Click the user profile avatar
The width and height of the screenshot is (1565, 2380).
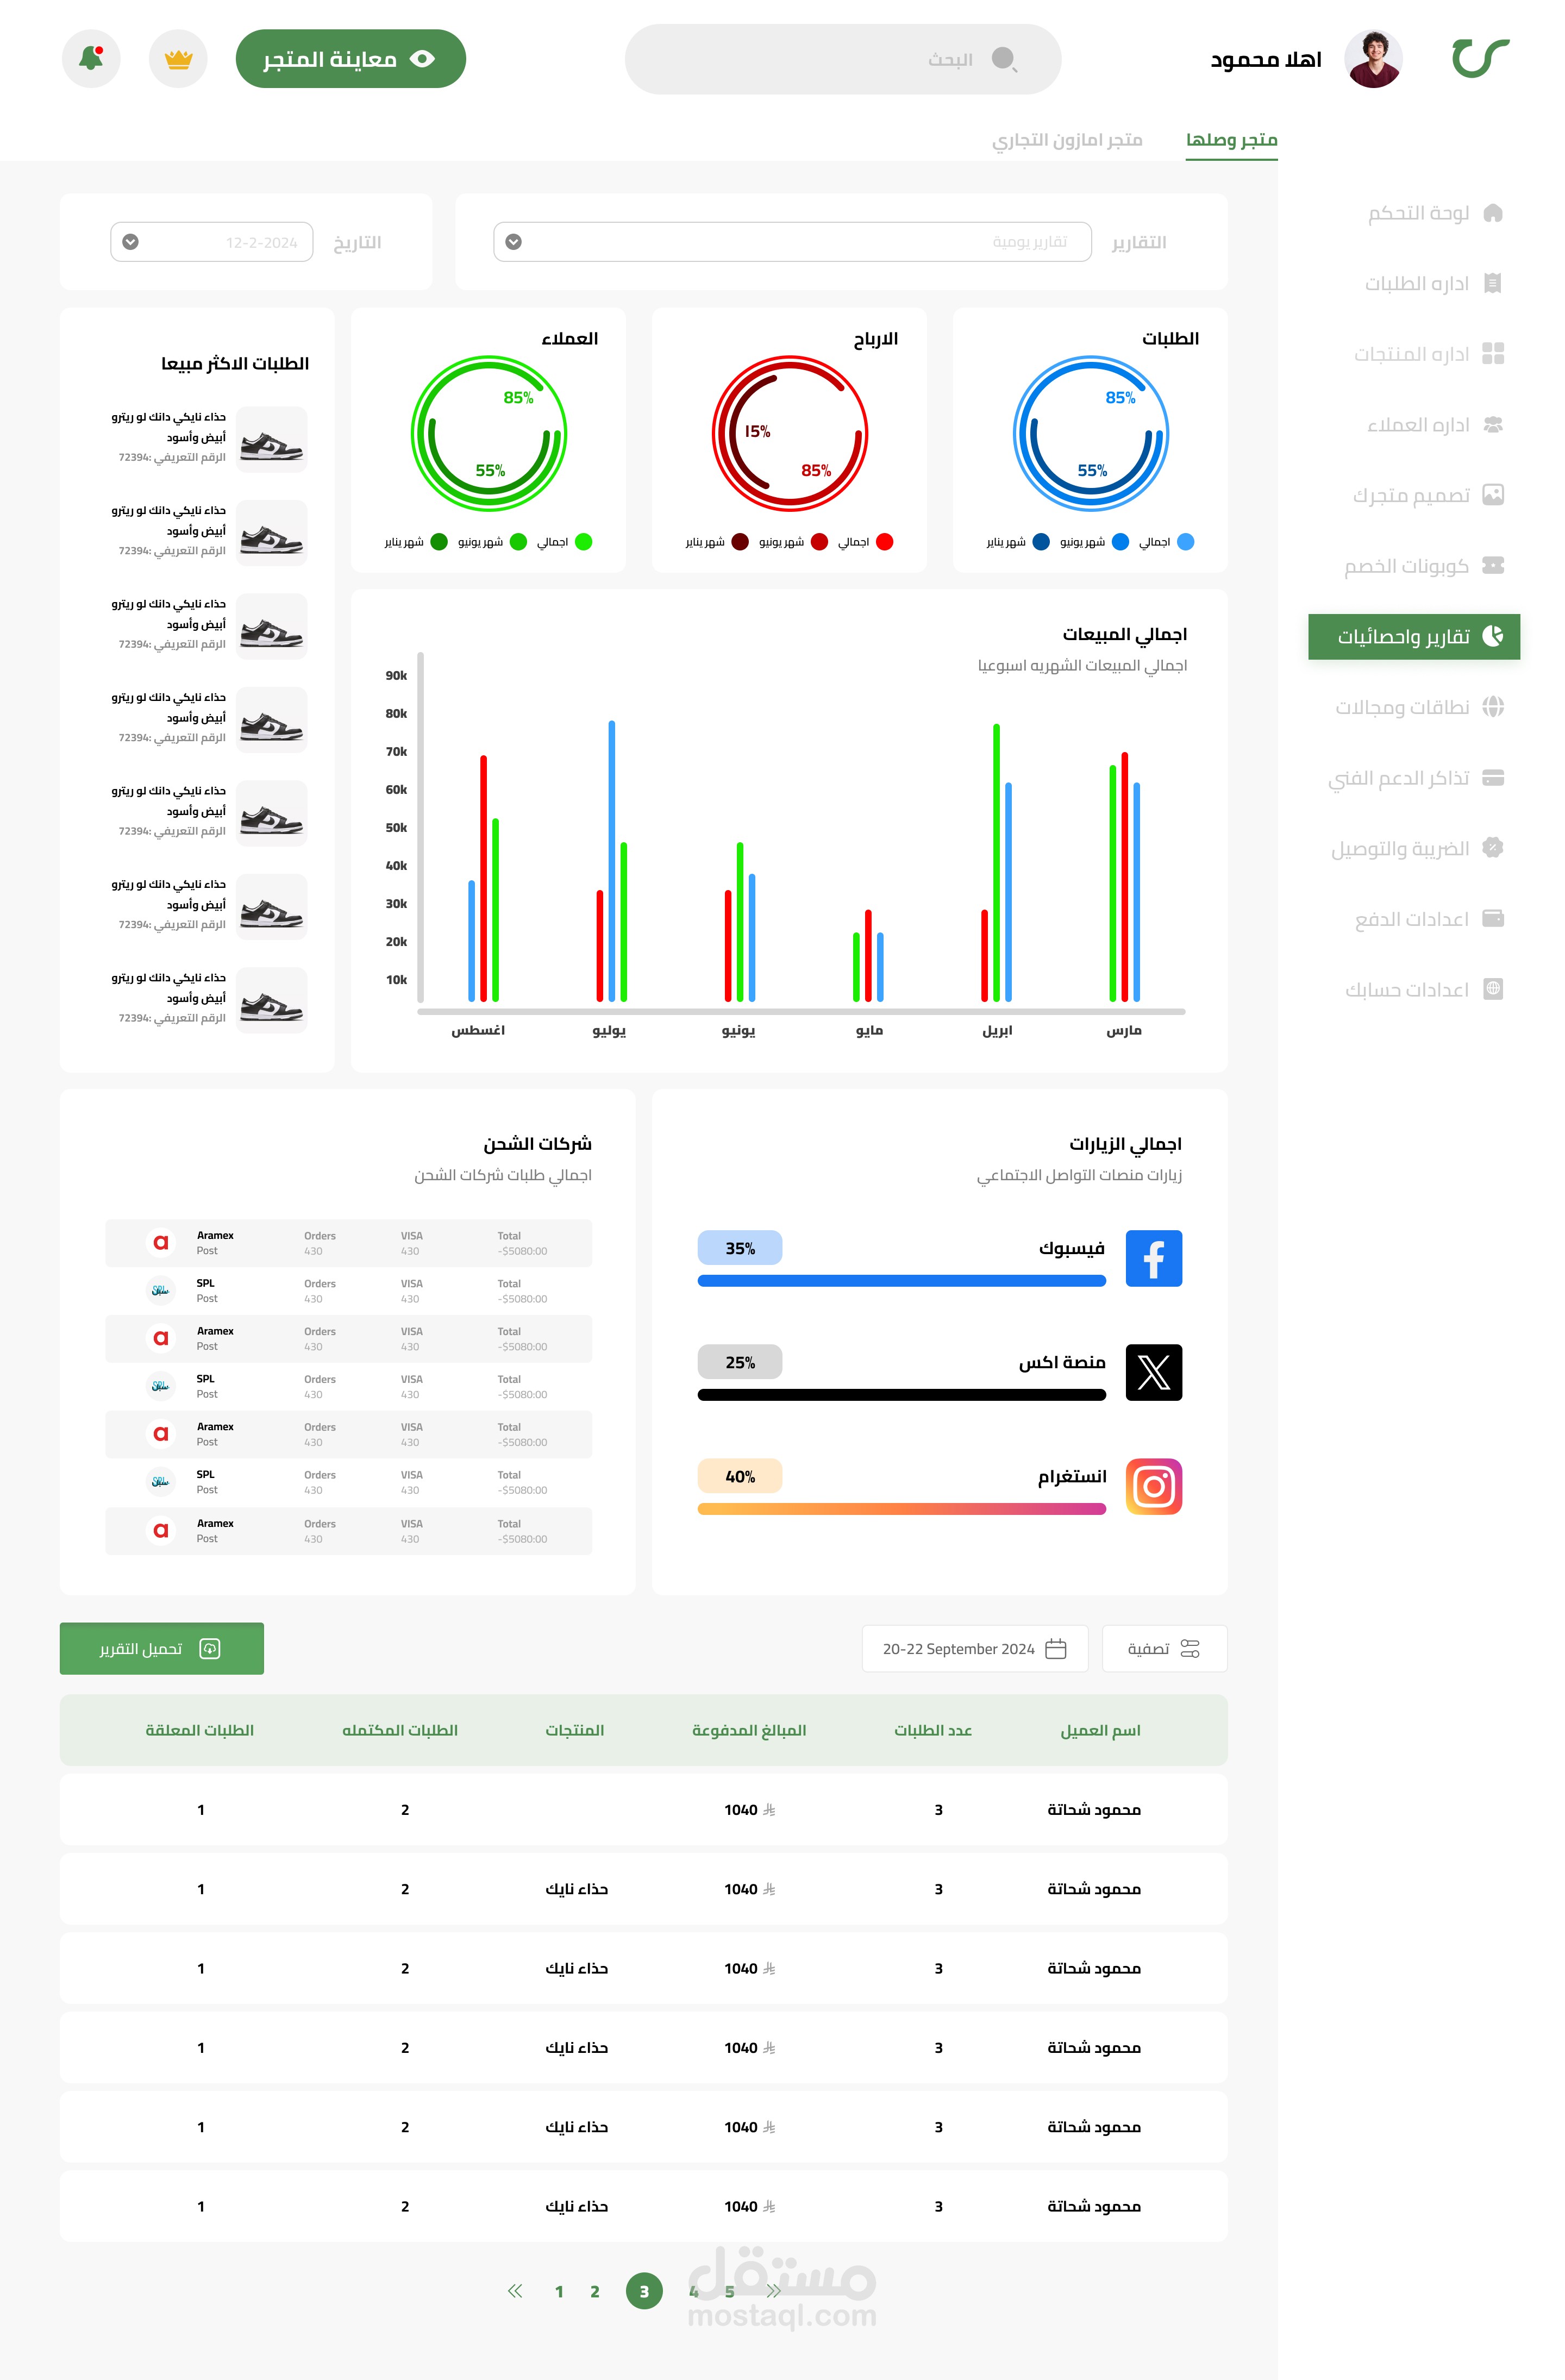[x=1373, y=59]
